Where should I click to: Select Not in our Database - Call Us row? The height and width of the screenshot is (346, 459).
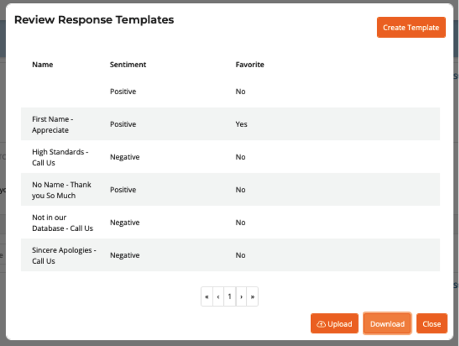(x=62, y=223)
